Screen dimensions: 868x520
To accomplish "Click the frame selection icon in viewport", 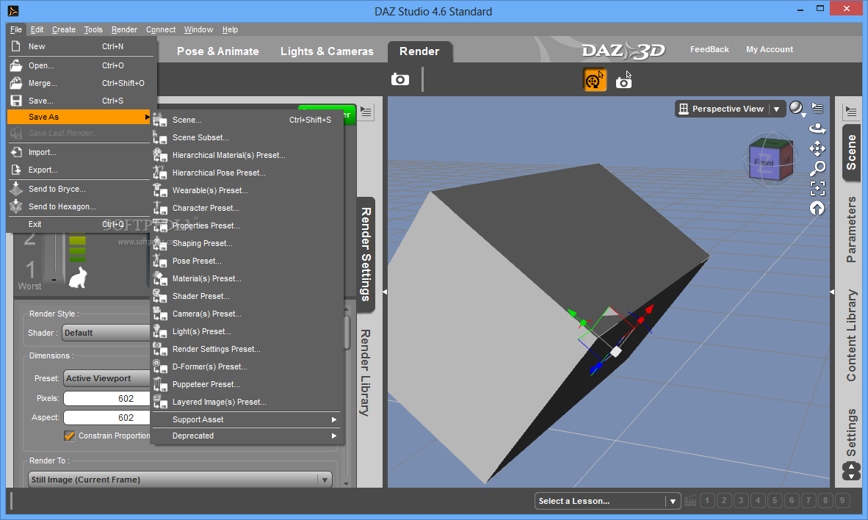I will tap(817, 188).
